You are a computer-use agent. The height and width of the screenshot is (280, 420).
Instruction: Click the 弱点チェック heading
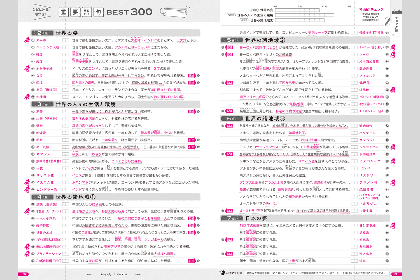pyautogui.click(x=371, y=9)
